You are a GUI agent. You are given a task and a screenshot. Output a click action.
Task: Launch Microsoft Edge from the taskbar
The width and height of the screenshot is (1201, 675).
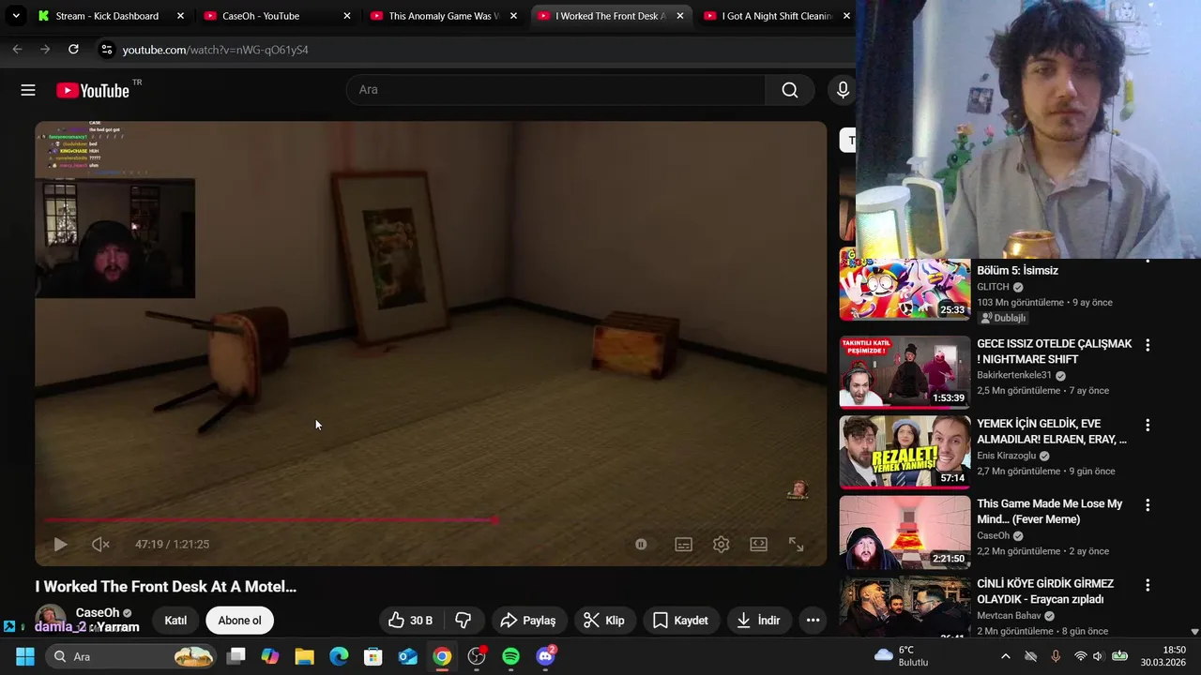(339, 656)
